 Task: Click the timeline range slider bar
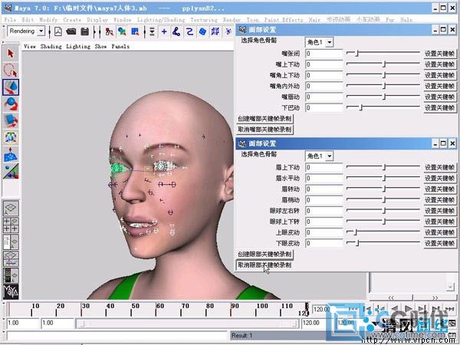click(x=186, y=324)
